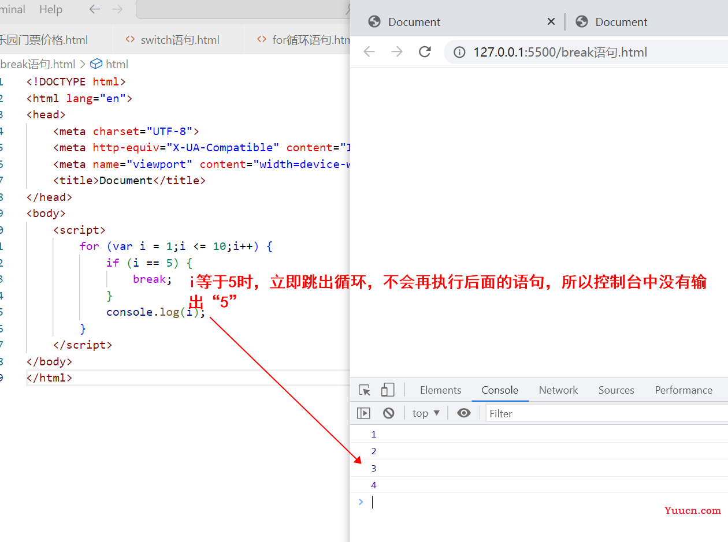The image size is (728, 542).
Task: Open the Performance panel in DevTools
Action: pyautogui.click(x=684, y=390)
